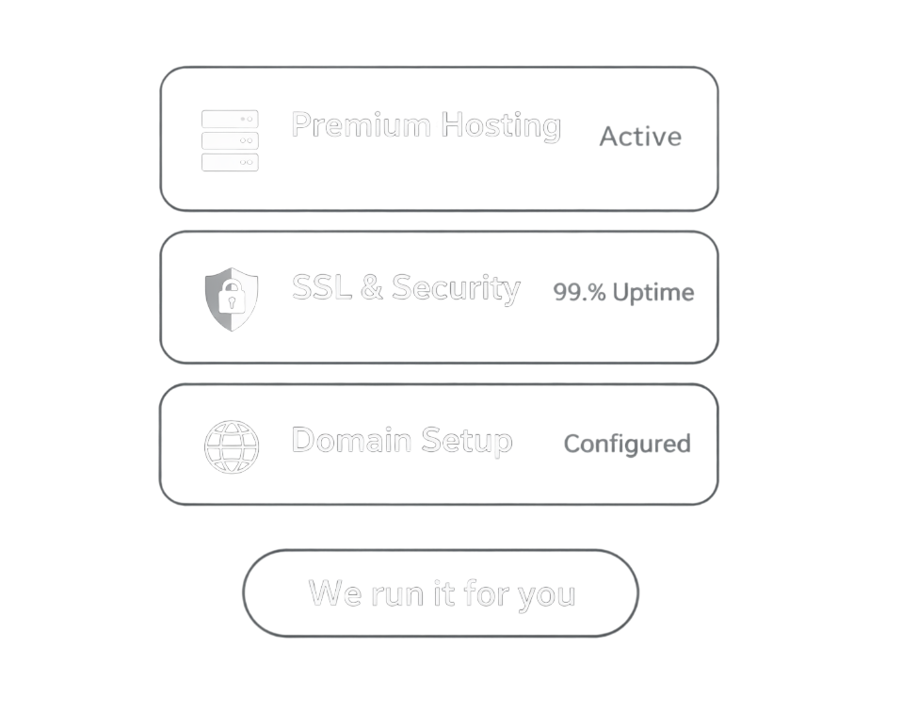Click the padlock inside the shield

232,297
